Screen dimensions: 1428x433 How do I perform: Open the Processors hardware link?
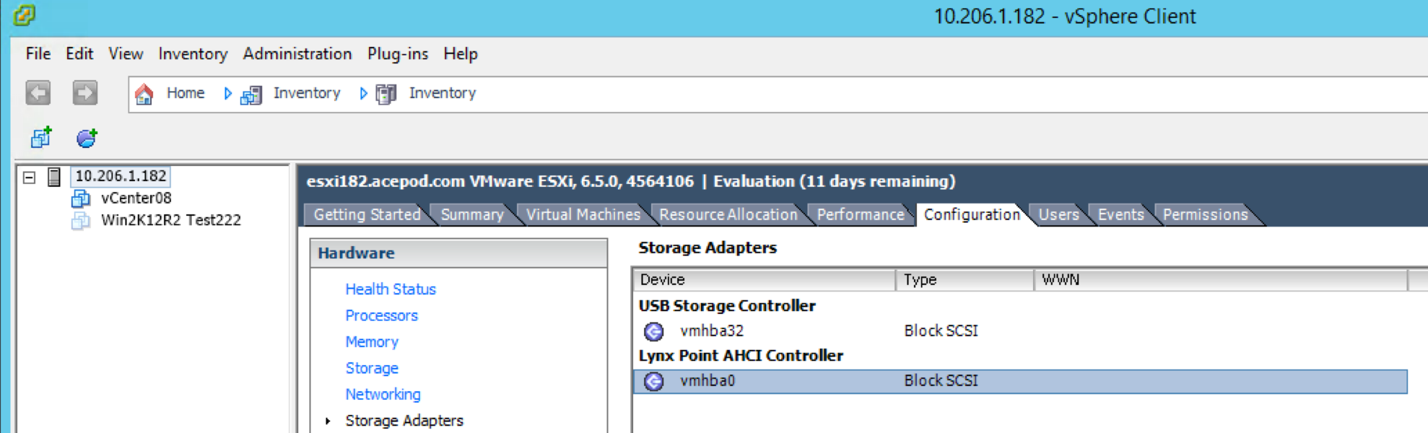point(381,316)
